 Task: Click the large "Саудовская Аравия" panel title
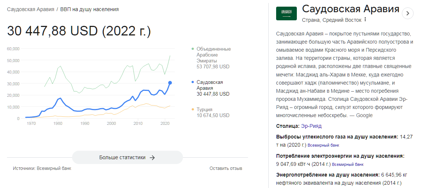click(x=350, y=9)
